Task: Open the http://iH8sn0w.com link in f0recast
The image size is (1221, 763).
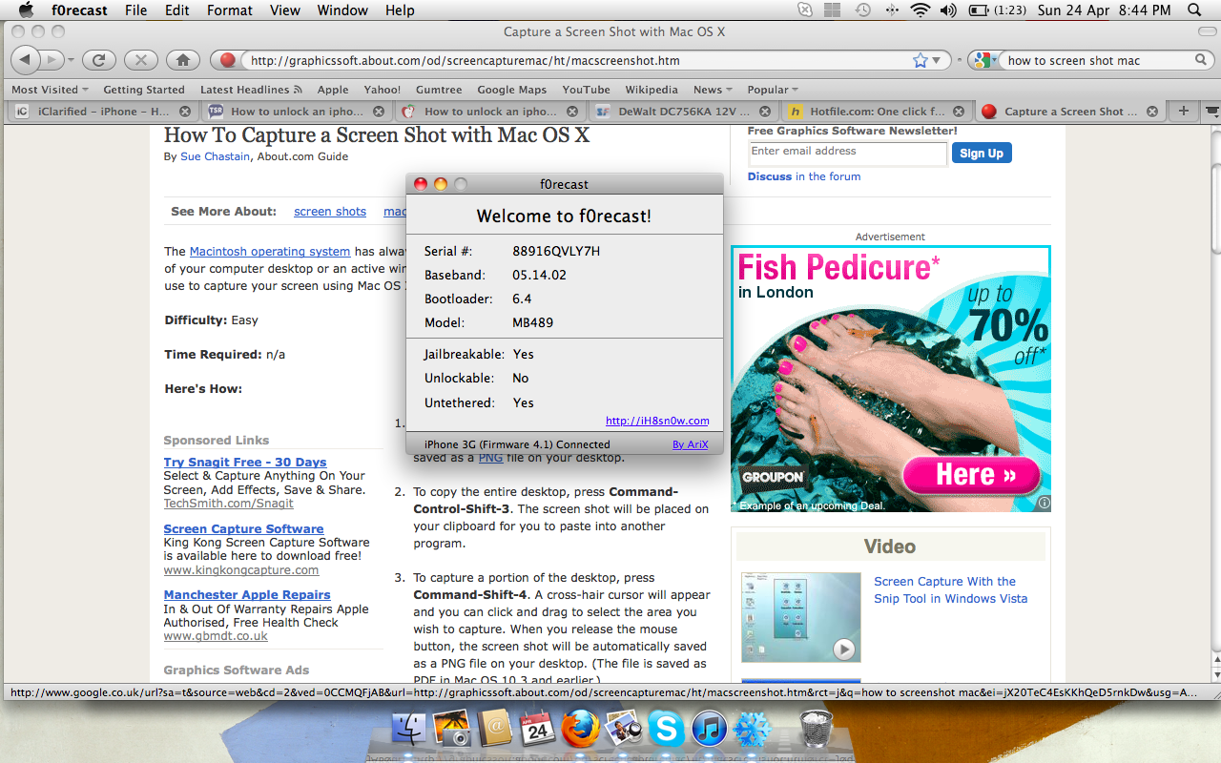Action: 657,421
